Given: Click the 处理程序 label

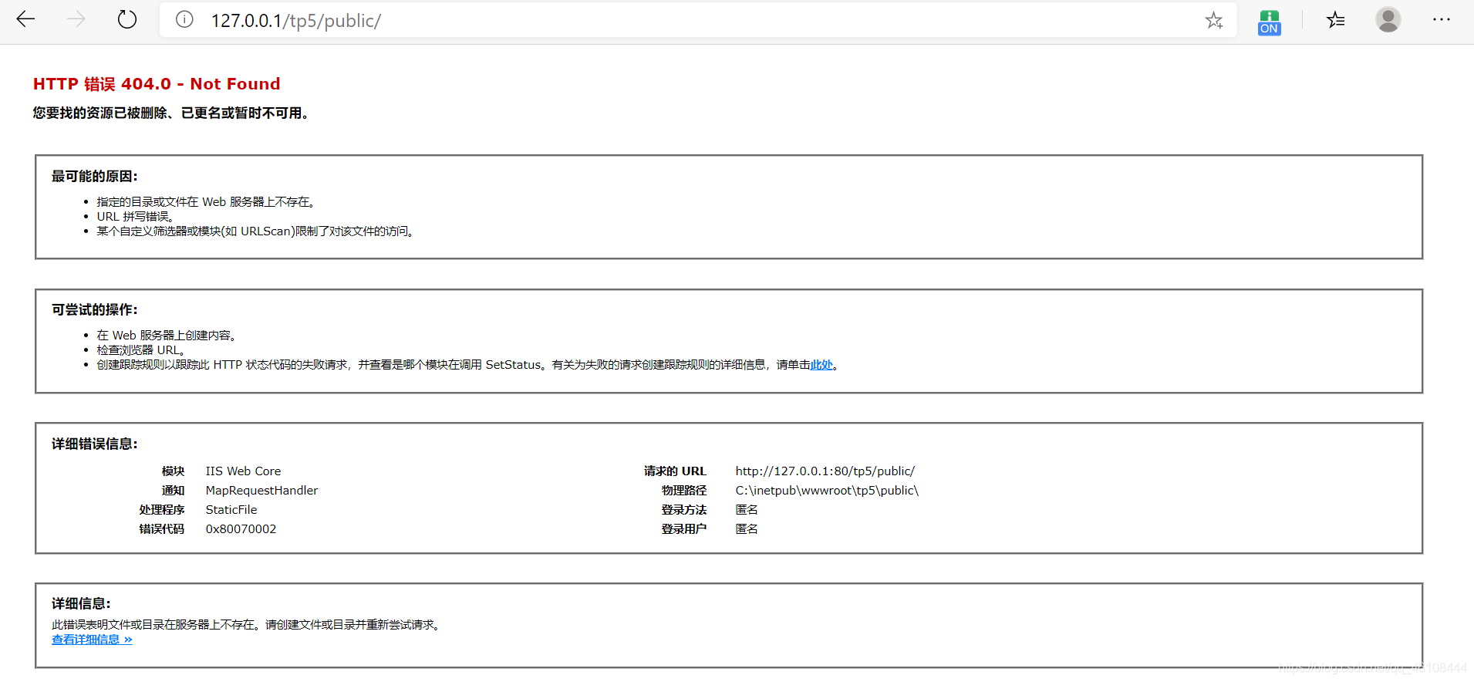Looking at the screenshot, I should point(161,510).
